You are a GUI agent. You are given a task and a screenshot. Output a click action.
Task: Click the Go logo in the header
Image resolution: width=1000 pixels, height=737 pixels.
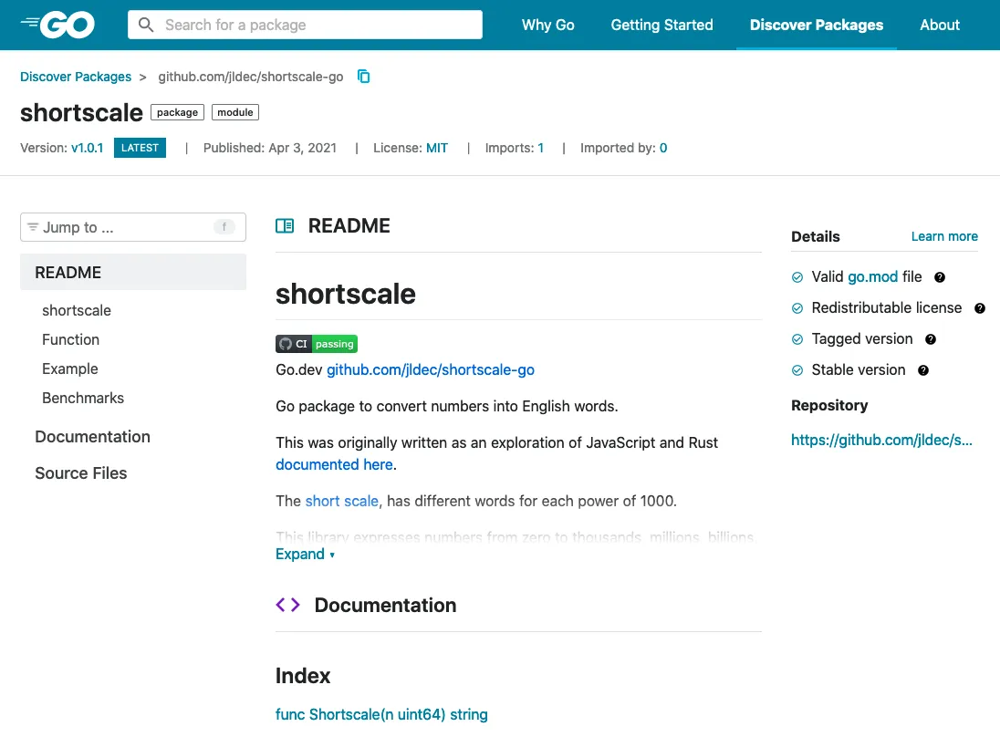pos(57,25)
